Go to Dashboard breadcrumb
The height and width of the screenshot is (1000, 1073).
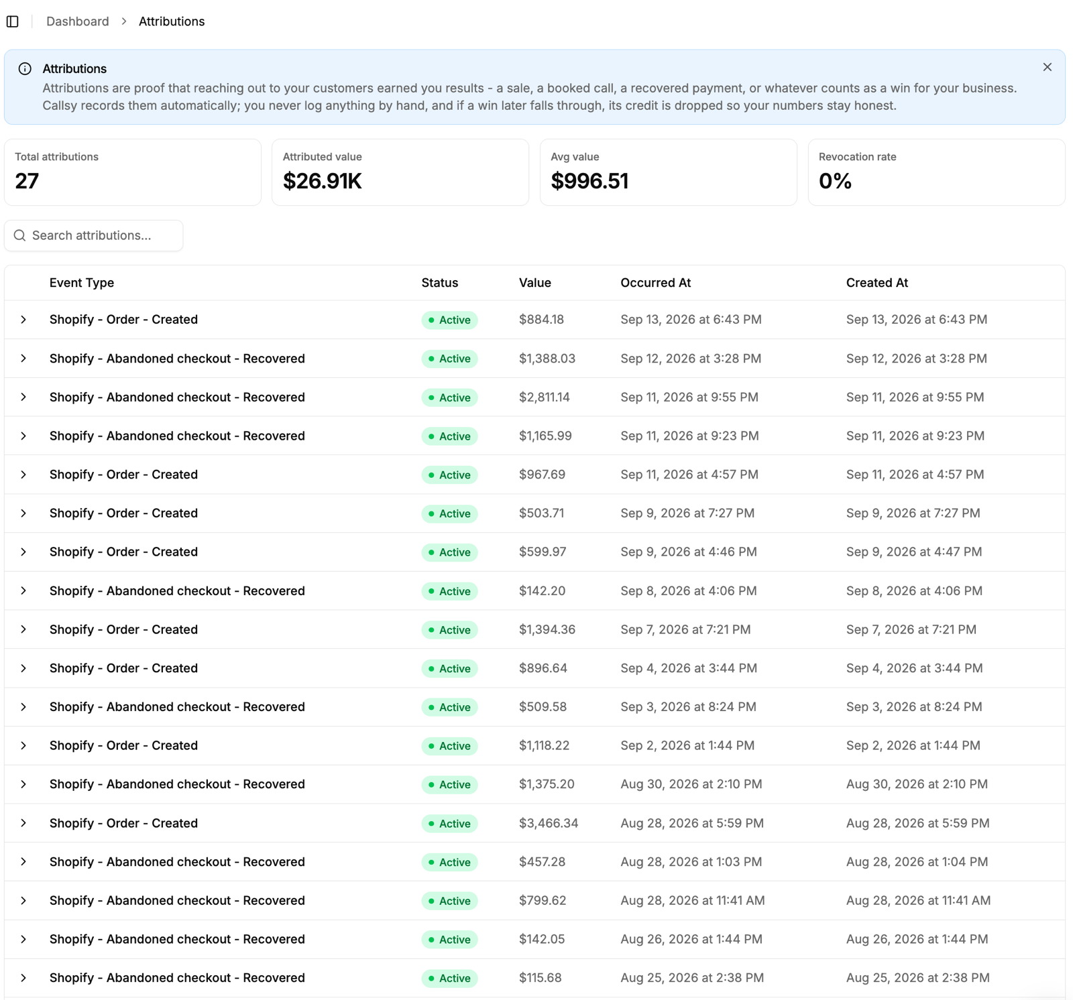[x=77, y=21]
